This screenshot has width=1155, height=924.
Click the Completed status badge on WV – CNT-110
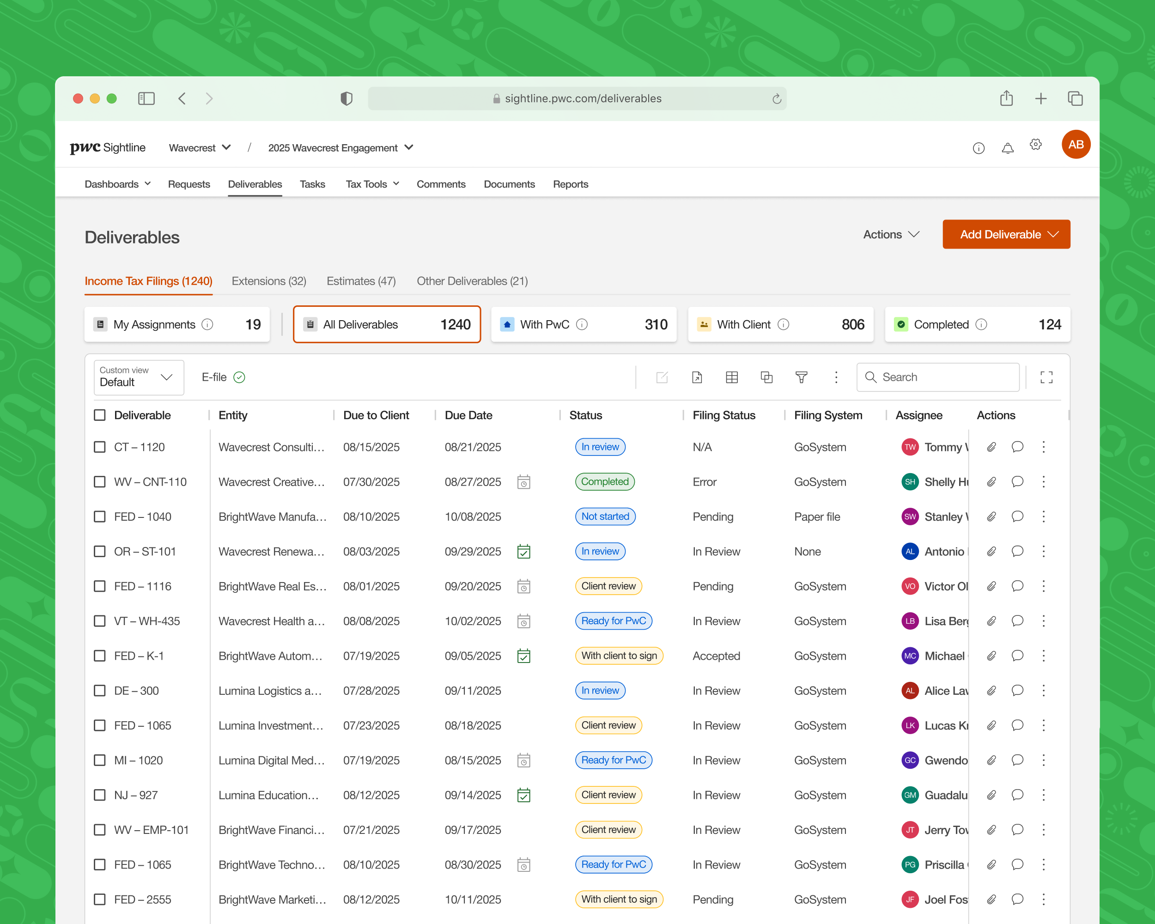point(605,481)
